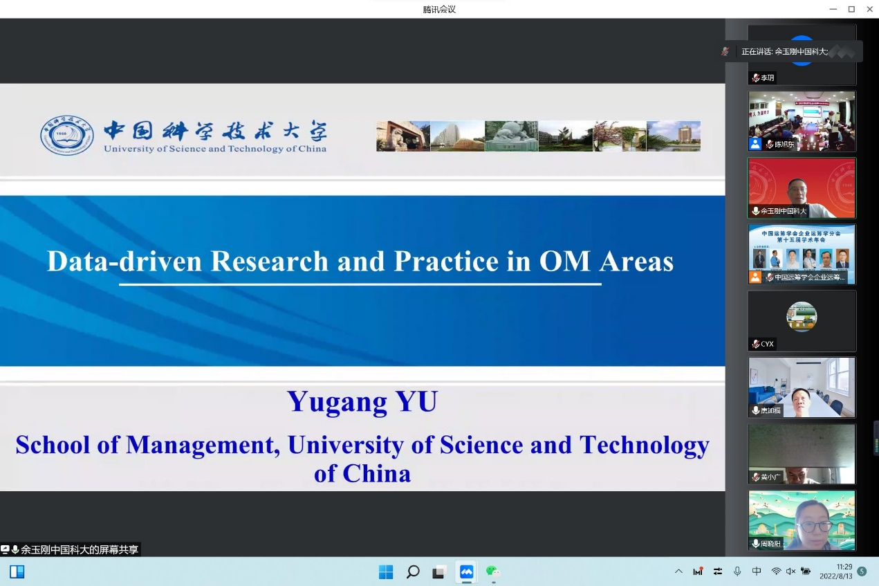Viewport: 879px width, 586px height.
Task: Open taskbar Search magnifier
Action: pyautogui.click(x=413, y=571)
